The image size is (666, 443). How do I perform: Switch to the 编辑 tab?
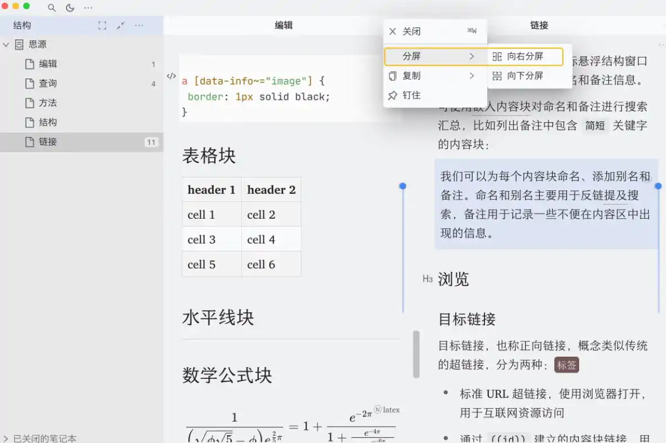pos(284,25)
